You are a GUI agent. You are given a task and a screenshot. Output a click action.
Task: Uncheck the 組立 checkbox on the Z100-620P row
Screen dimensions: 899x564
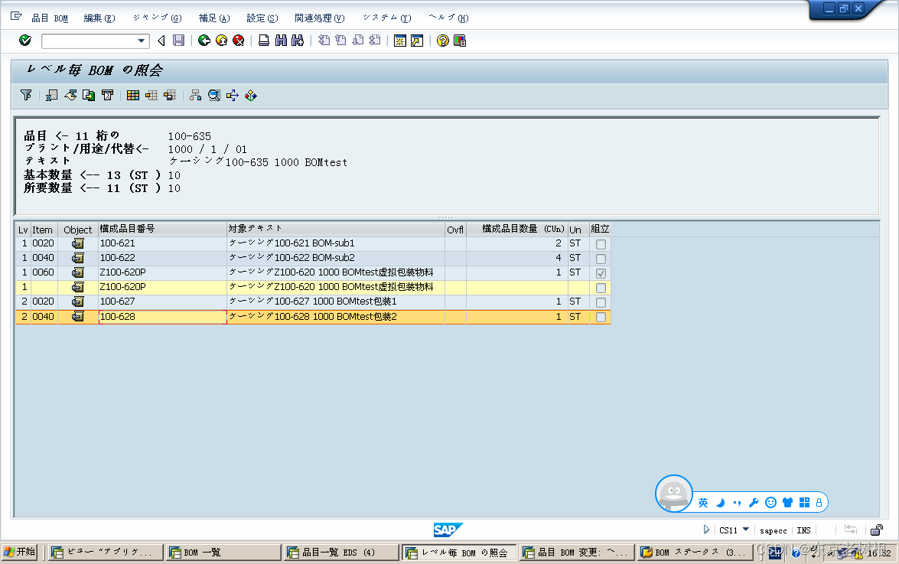[x=601, y=272]
